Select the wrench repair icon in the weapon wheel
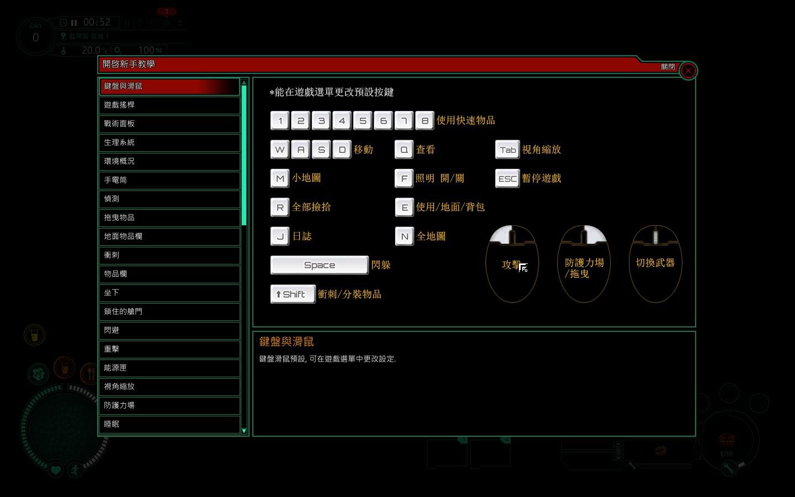795x497 pixels. tap(728, 467)
